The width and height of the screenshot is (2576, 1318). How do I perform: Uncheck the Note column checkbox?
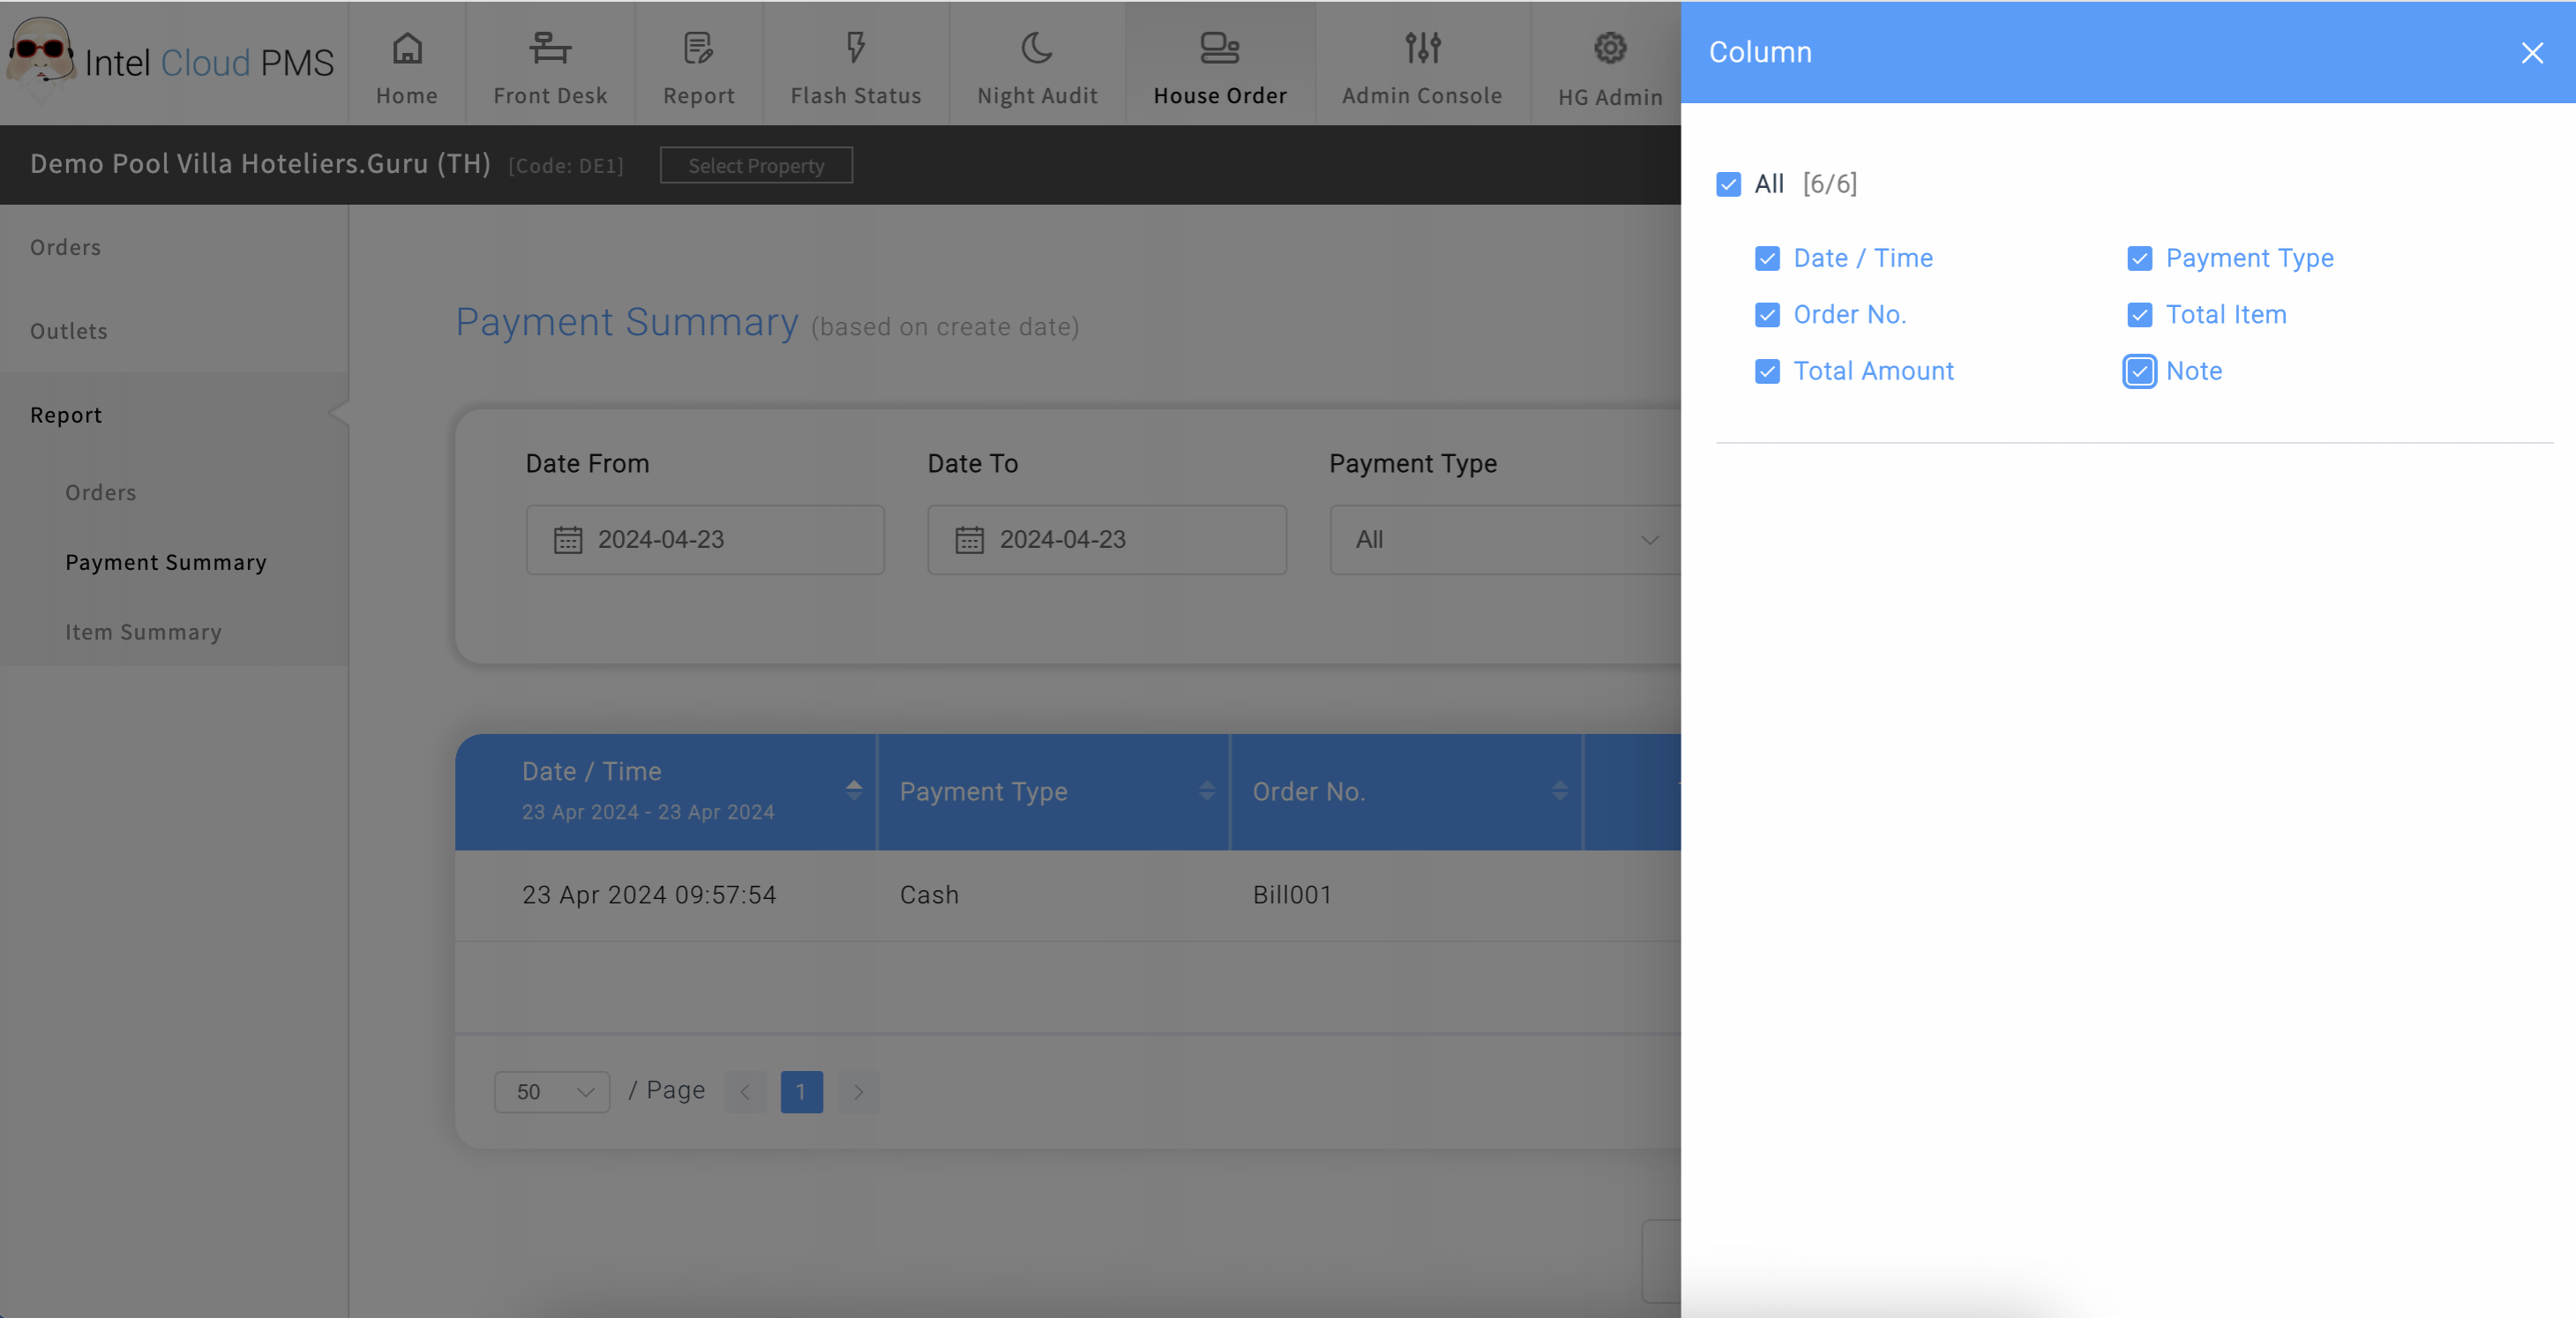click(2139, 371)
